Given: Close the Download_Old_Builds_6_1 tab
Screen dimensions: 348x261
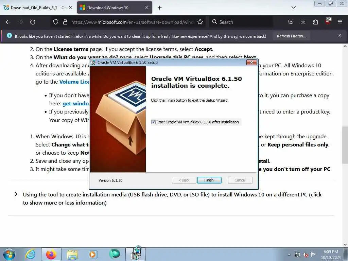Looking at the screenshot, I should (x=70, y=7).
